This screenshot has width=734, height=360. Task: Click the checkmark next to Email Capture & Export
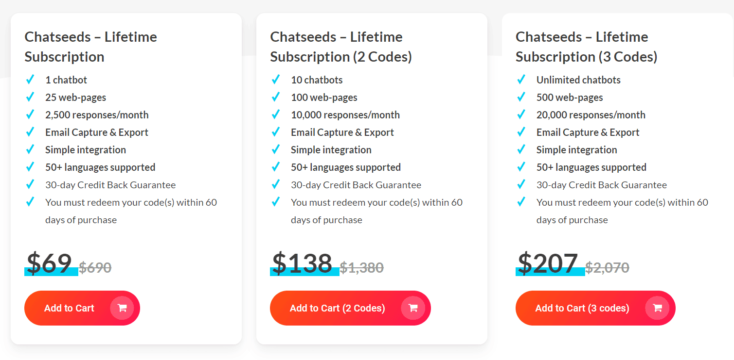click(30, 131)
